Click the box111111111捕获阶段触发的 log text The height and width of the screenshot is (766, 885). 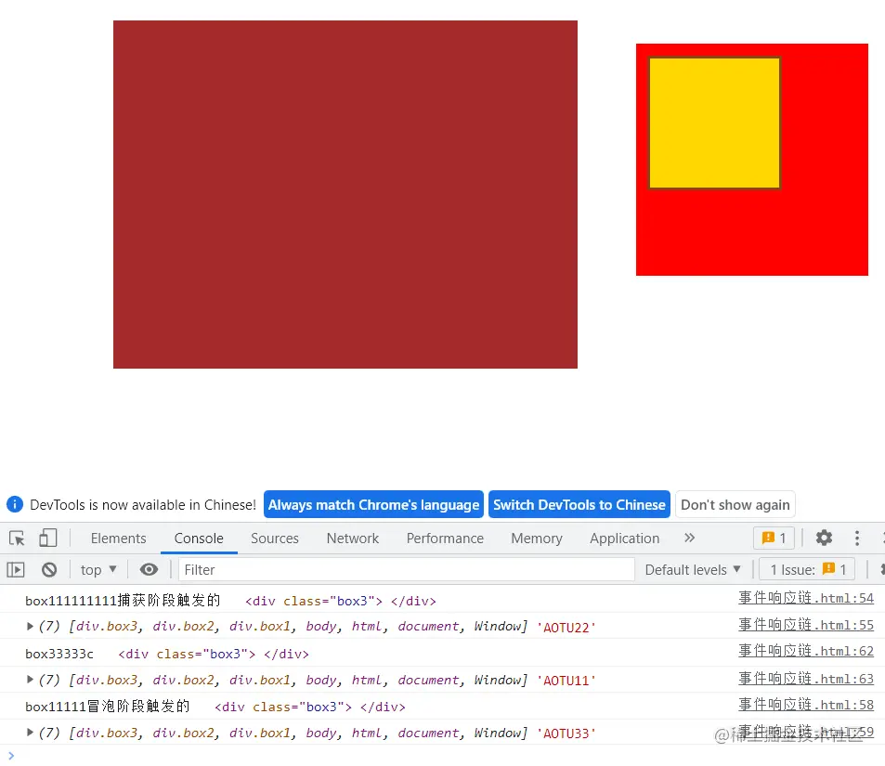(x=123, y=601)
